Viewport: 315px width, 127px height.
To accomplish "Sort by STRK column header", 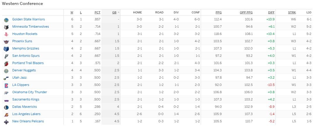I will 292,13.
